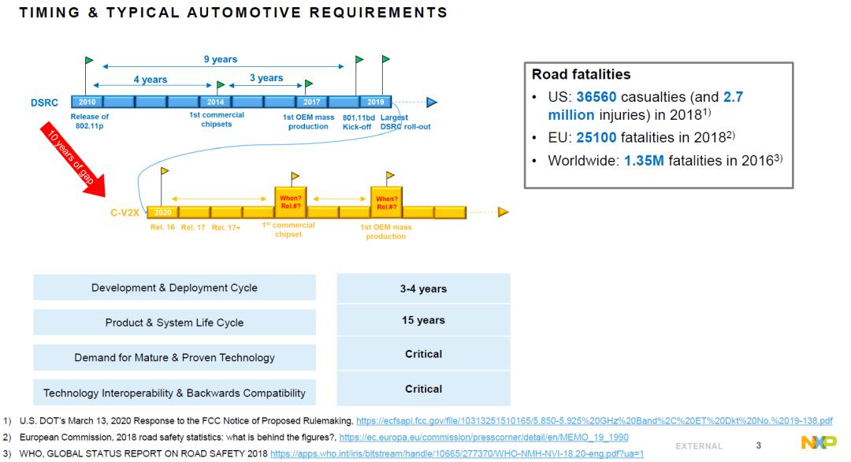This screenshot has width=851, height=462.
Task: Click the green flag above the 2014 marker
Action: pos(221,84)
